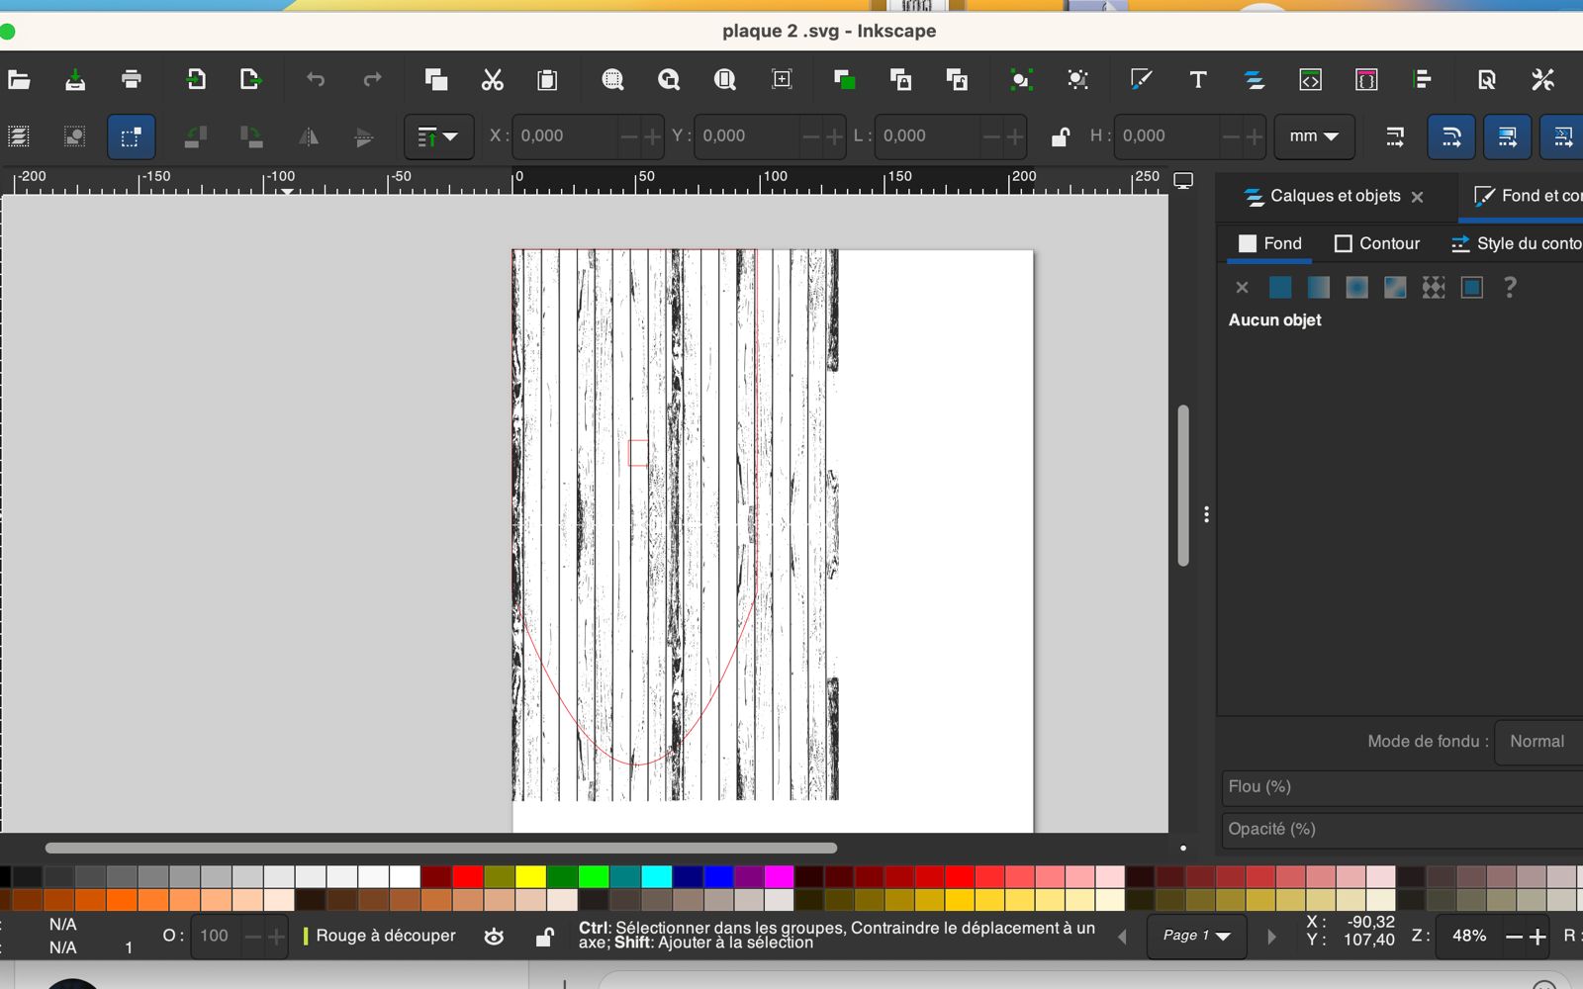The height and width of the screenshot is (989, 1583).
Task: Switch to the Contour tab
Action: point(1376,243)
